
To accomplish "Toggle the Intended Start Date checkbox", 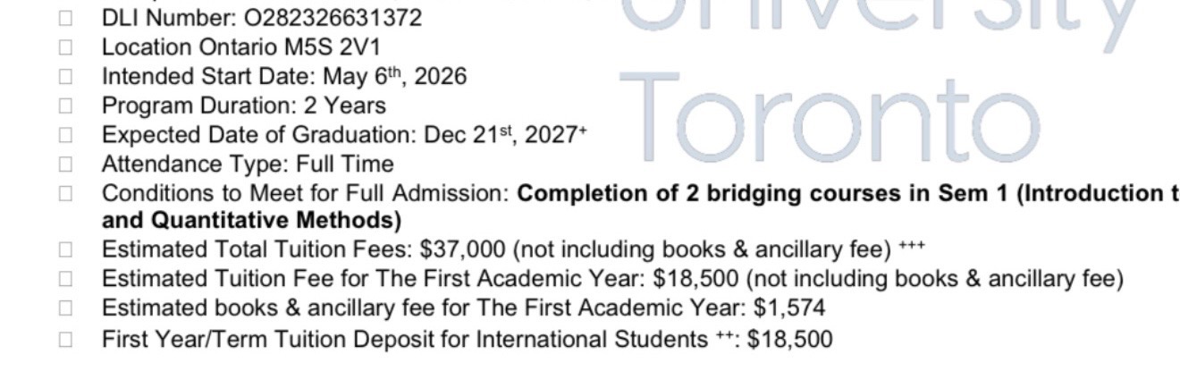I will (65, 77).
